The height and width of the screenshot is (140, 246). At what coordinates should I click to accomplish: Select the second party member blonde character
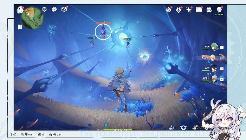coord(213,58)
